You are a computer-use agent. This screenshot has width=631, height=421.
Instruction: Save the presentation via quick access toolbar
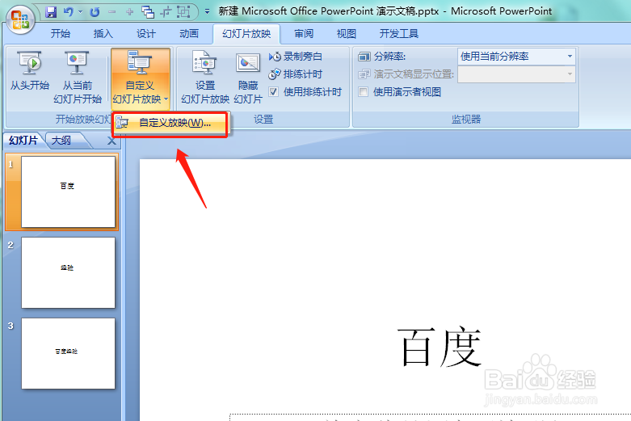pyautogui.click(x=51, y=12)
